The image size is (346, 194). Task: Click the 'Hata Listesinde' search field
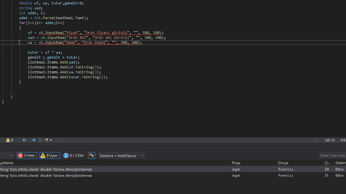point(332,156)
